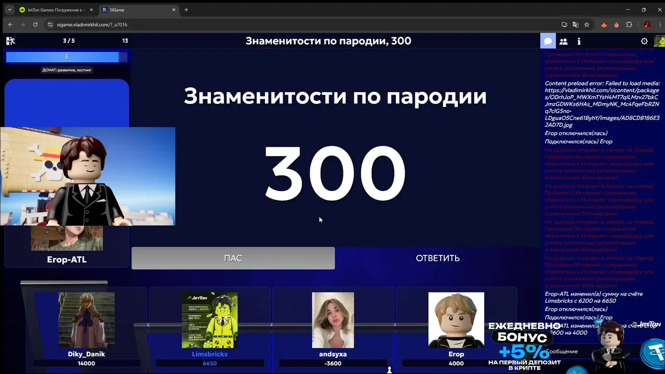This screenshot has height=374, width=665.
Task: Open Chrome's three-dot menu
Action: click(659, 24)
